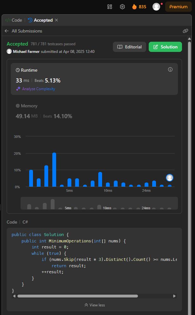Copy submission link via chain icon
This screenshot has height=315, width=195.
click(x=185, y=31)
